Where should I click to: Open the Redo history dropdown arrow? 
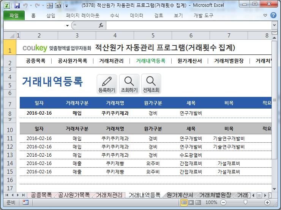(x=43, y=6)
